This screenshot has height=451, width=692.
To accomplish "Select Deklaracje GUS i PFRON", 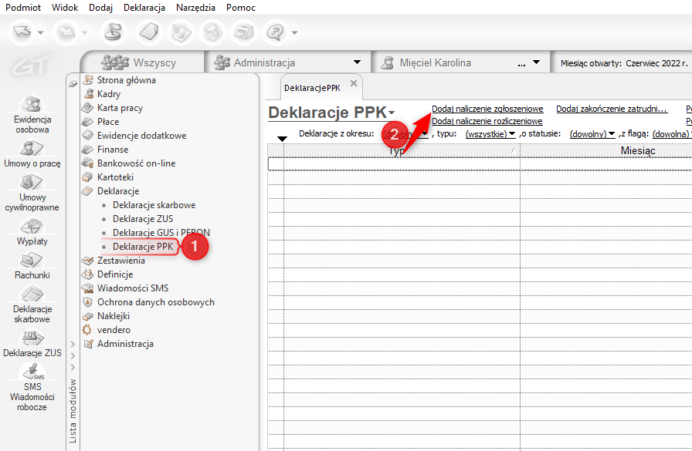I will coord(161,233).
